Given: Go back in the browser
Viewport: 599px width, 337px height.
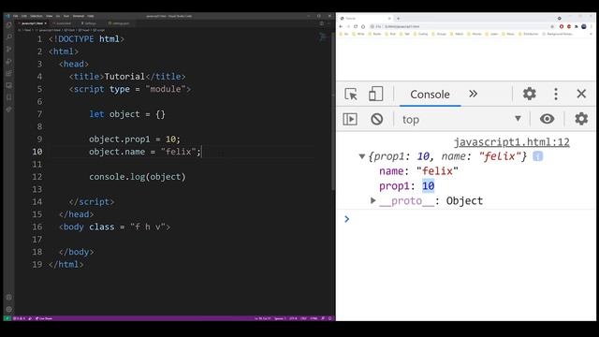Looking at the screenshot, I should coord(341,26).
